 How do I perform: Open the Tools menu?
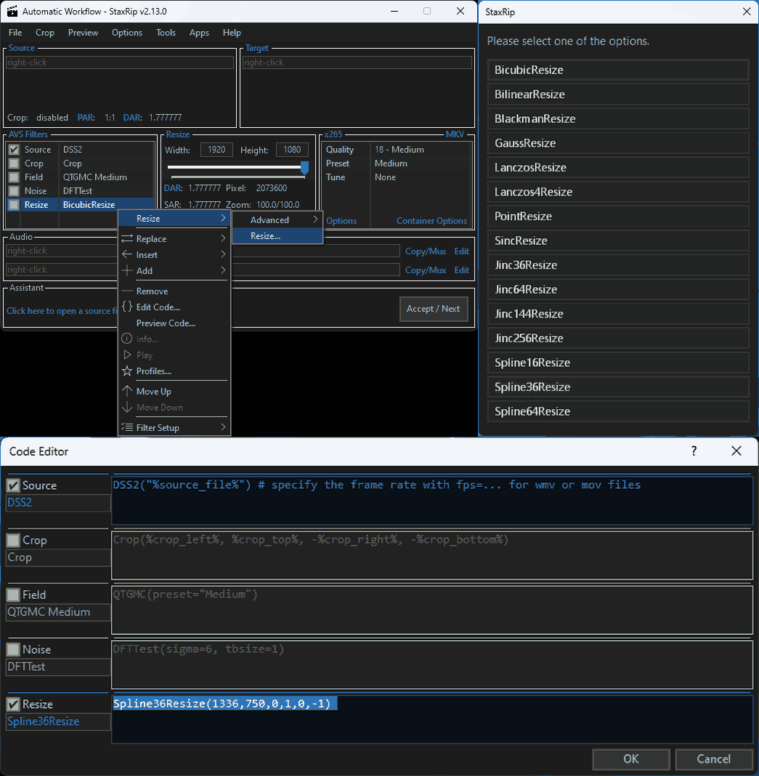point(166,33)
